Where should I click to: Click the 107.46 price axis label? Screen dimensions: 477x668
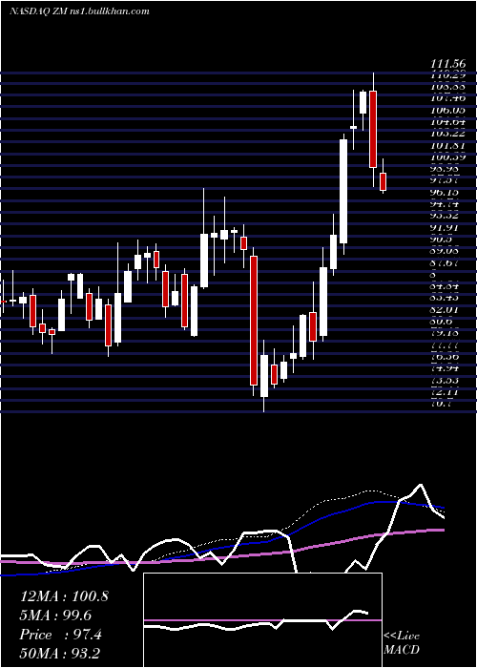[447, 98]
